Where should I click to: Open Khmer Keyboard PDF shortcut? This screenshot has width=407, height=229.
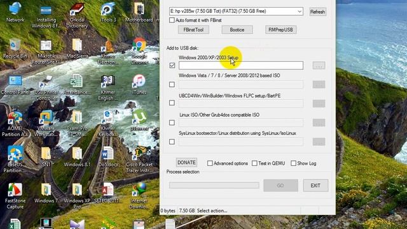[108, 124]
